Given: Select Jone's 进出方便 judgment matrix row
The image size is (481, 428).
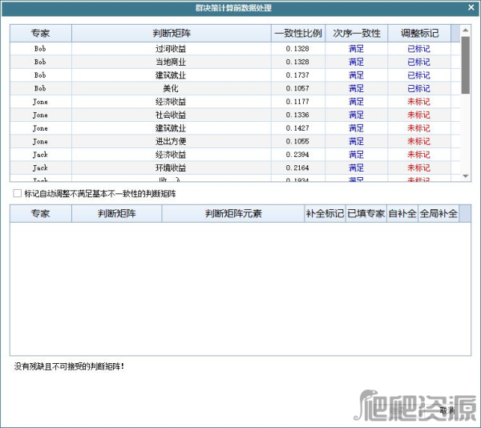Looking at the screenshot, I should tap(171, 142).
